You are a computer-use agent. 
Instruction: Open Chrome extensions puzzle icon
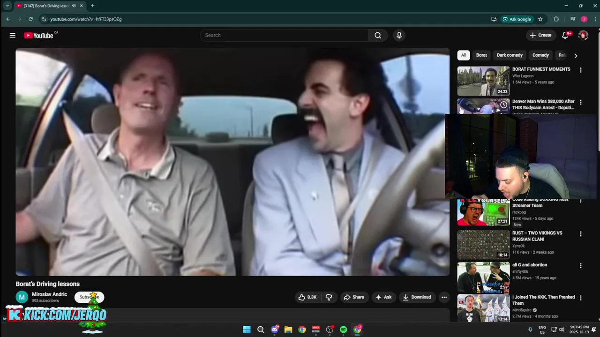(x=556, y=19)
